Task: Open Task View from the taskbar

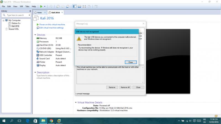Action: (19, 121)
